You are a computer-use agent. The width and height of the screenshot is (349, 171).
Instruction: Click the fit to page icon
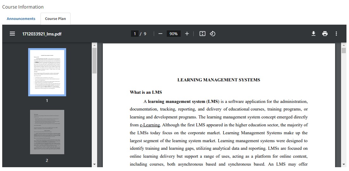tap(203, 34)
